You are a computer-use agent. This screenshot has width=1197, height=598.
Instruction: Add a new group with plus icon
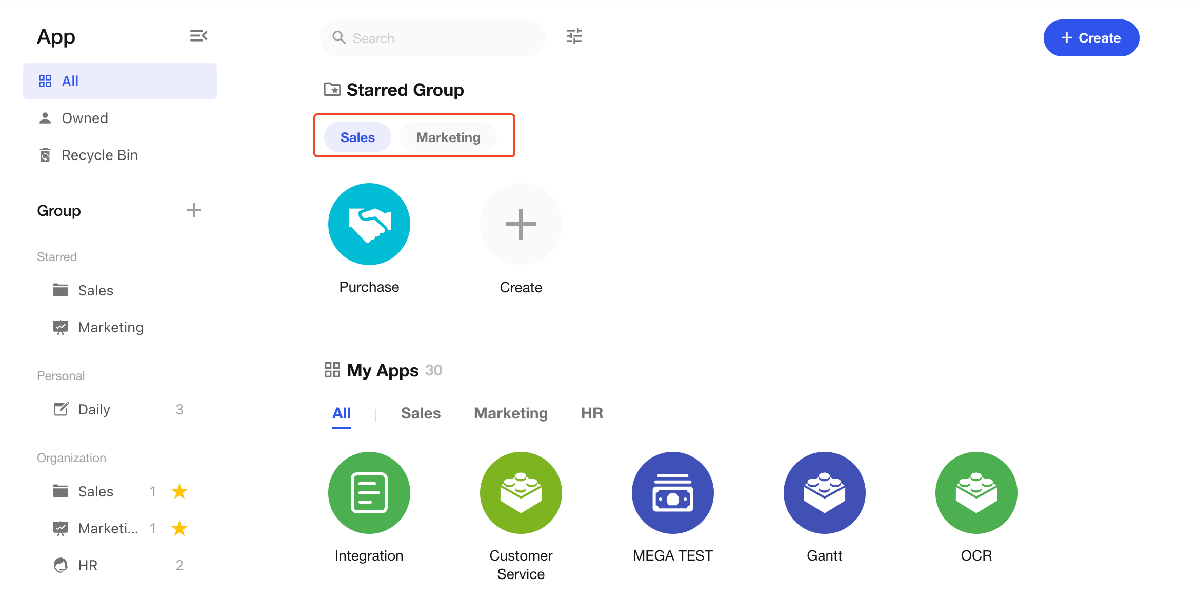click(193, 210)
